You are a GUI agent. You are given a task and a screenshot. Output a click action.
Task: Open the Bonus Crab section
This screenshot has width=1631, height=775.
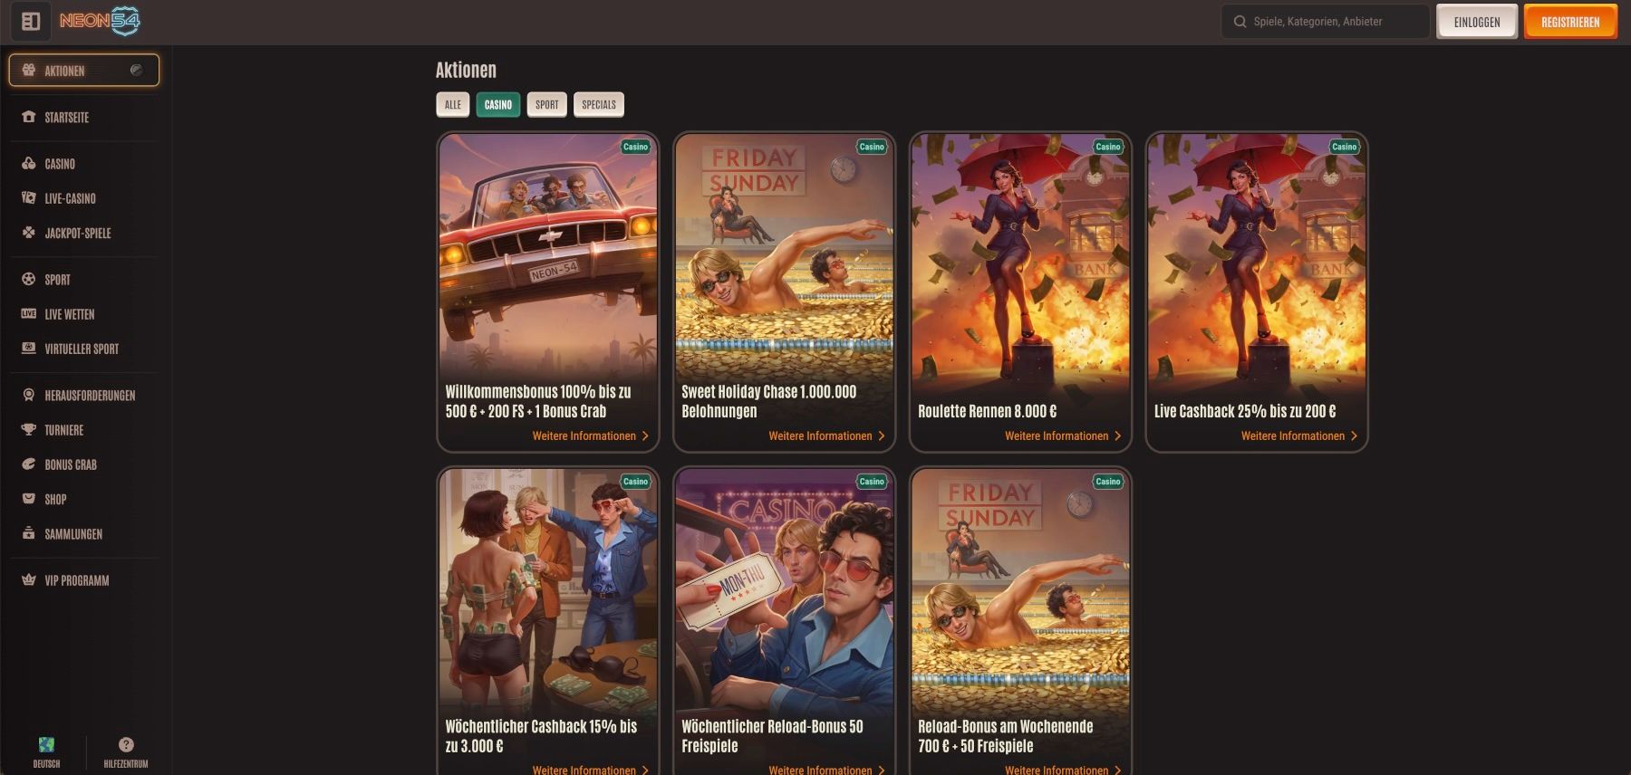coord(70,464)
